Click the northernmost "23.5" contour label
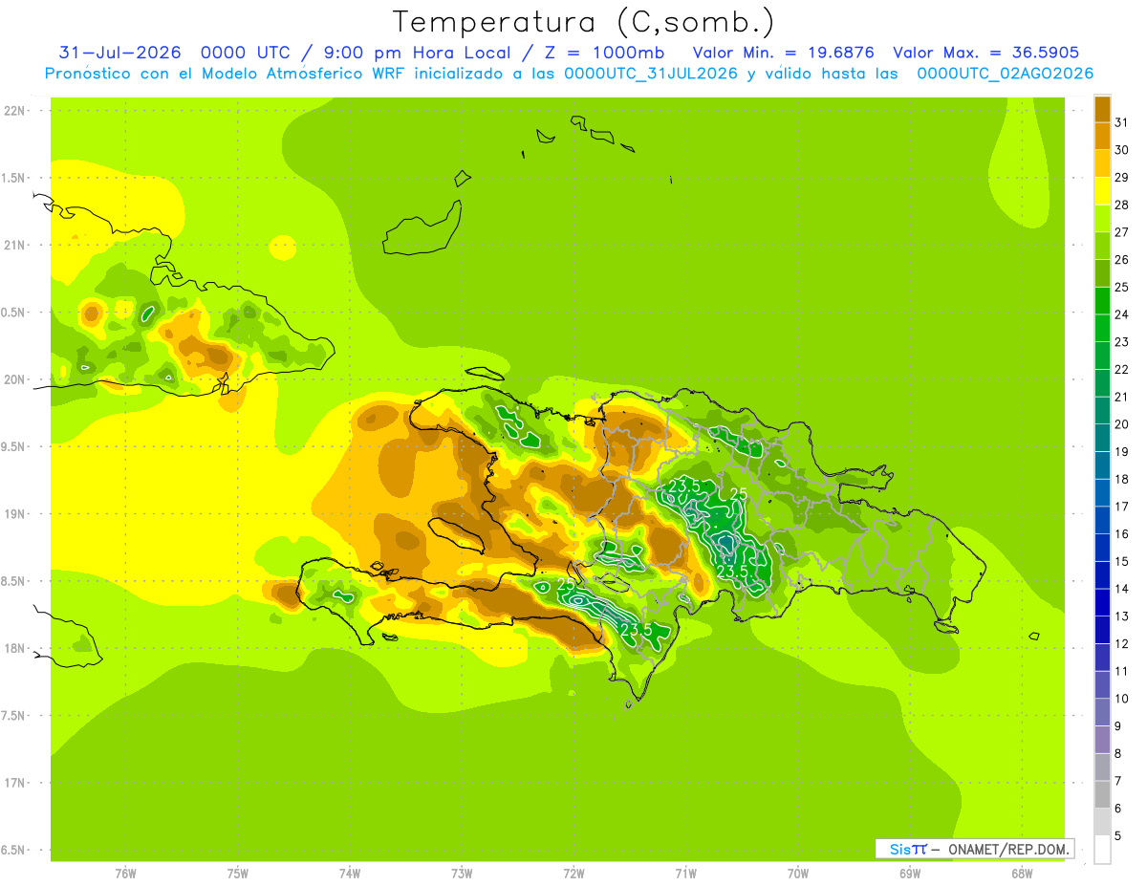Viewport: 1147px width, 886px height. pyautogui.click(x=684, y=486)
